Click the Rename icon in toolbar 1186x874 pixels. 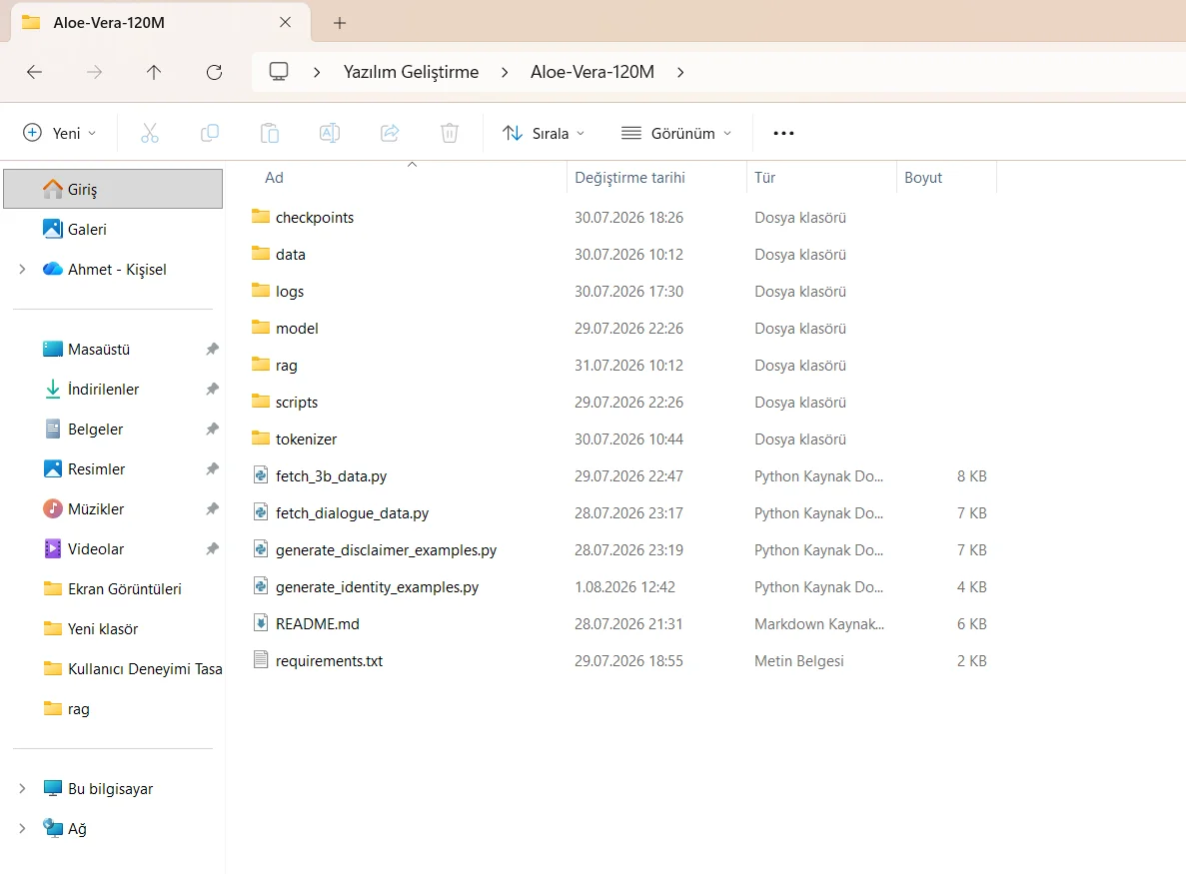click(330, 133)
